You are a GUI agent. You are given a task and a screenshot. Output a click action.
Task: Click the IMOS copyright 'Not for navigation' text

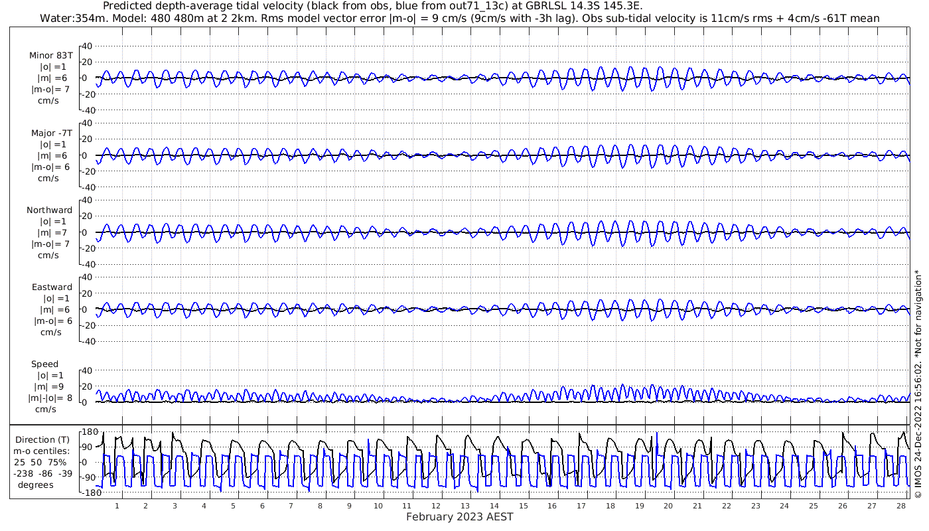[x=918, y=384]
